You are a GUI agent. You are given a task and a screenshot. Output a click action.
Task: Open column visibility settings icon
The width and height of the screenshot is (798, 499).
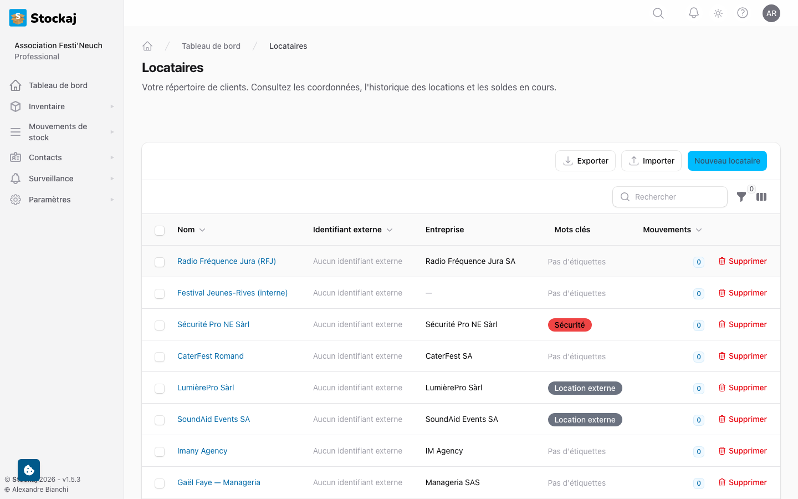[x=761, y=197]
